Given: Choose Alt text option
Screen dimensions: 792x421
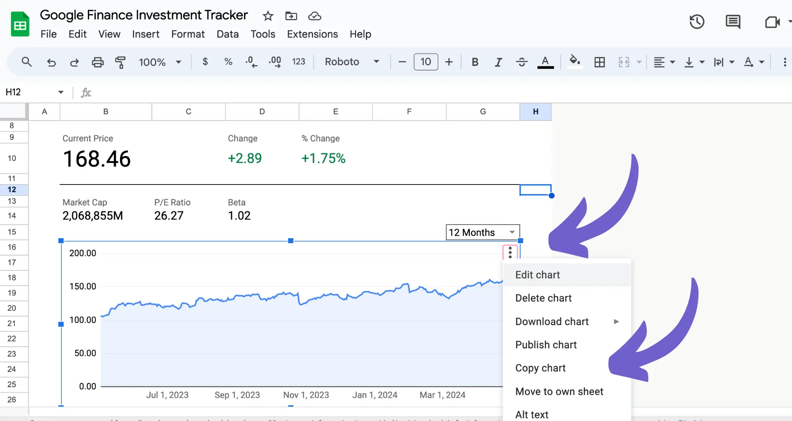Looking at the screenshot, I should coord(567,414).
